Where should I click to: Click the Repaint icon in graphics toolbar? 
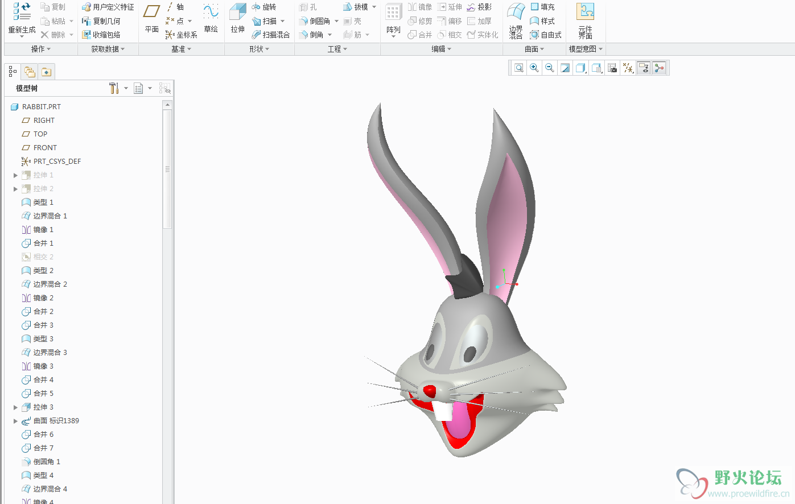pyautogui.click(x=565, y=68)
